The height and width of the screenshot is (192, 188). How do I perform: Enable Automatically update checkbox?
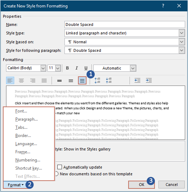(60, 167)
